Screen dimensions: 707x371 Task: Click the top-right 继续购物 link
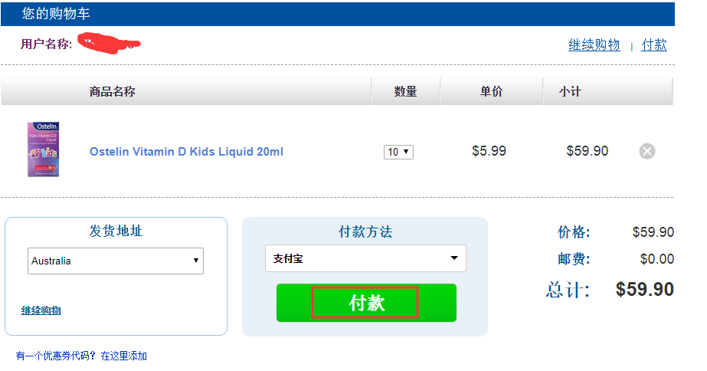[x=594, y=45]
